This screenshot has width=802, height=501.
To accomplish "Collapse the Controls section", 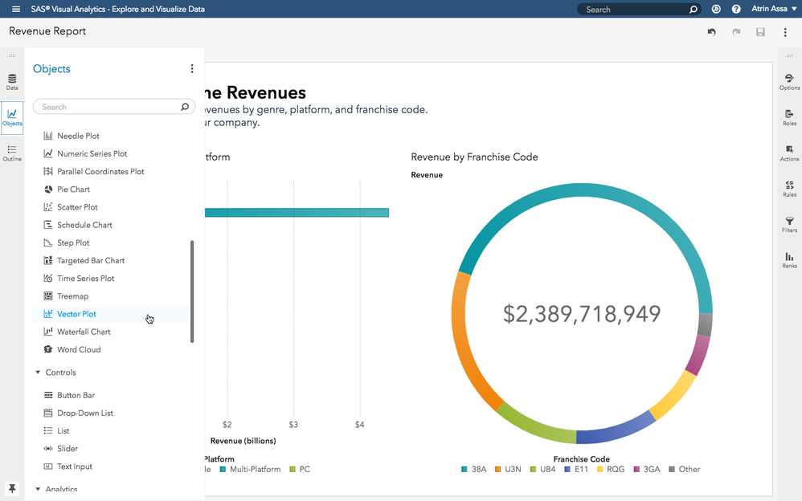I will click(38, 373).
